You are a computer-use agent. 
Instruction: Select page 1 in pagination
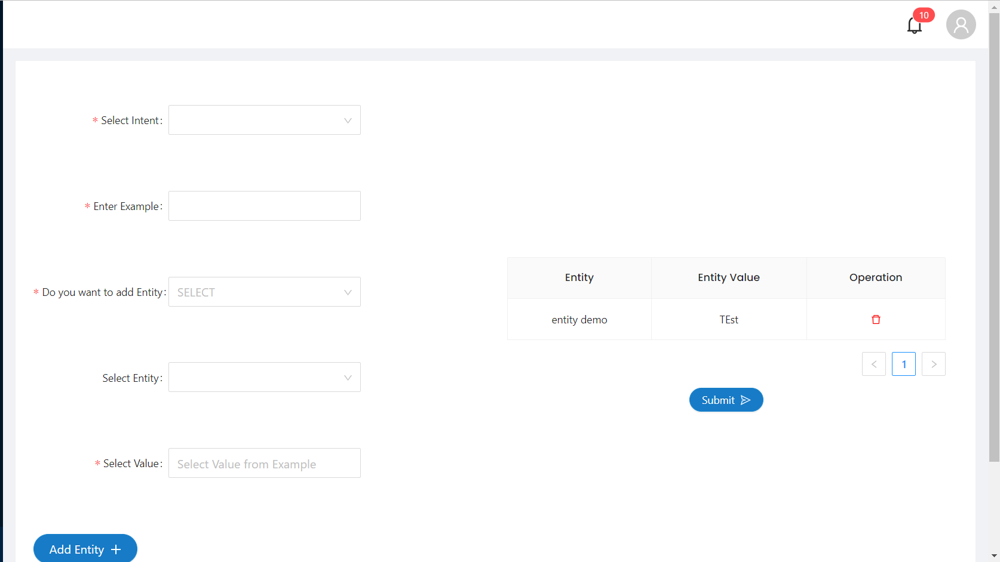pos(904,364)
